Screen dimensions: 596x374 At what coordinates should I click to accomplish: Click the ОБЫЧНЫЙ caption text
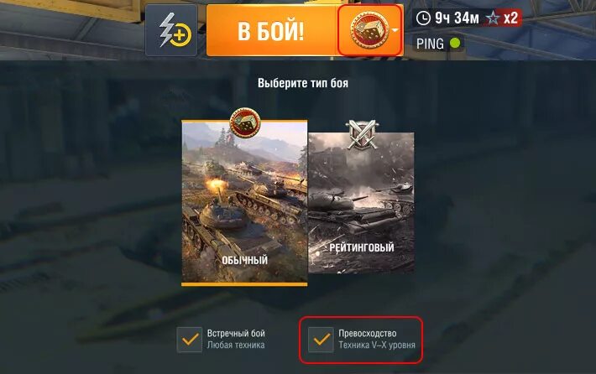[244, 260]
